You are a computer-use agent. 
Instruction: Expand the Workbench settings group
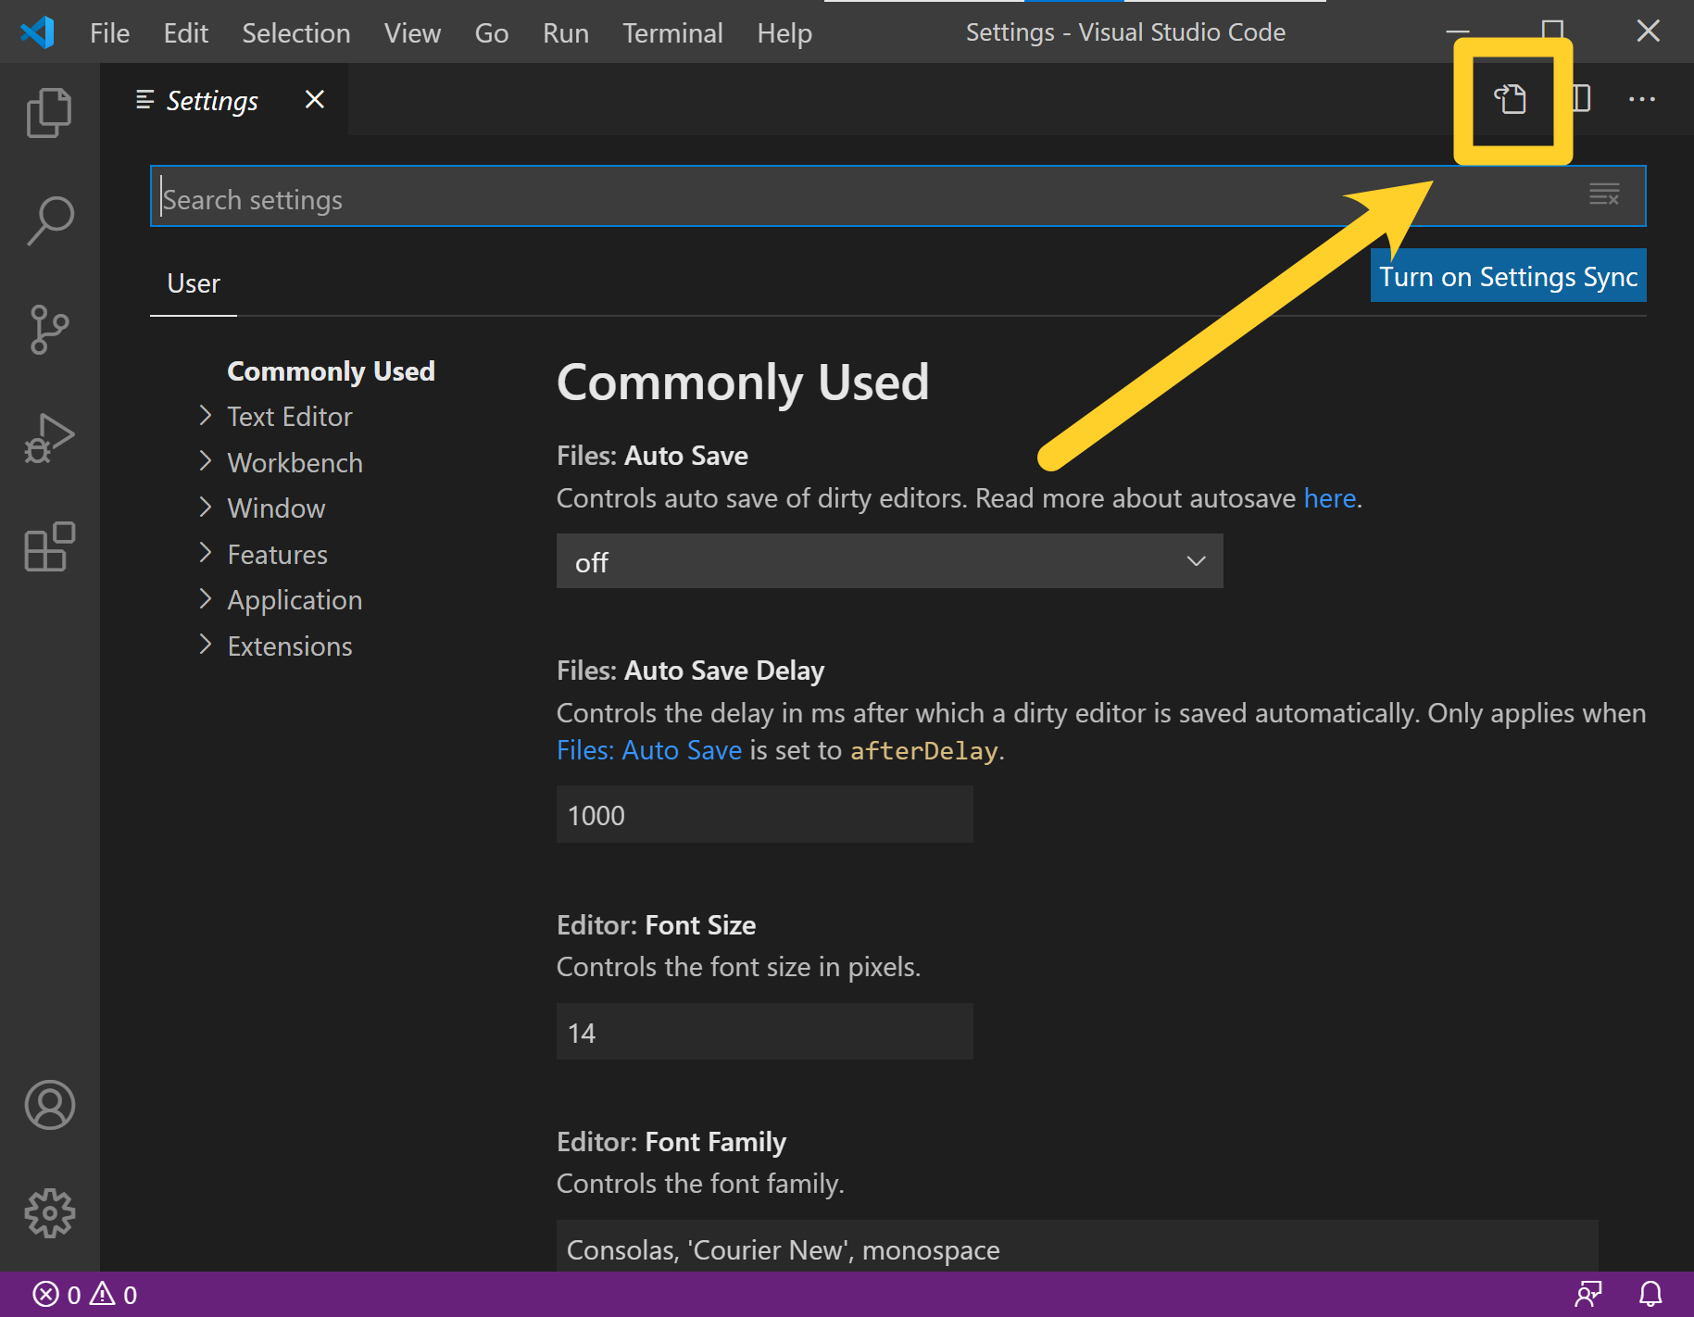tap(206, 461)
